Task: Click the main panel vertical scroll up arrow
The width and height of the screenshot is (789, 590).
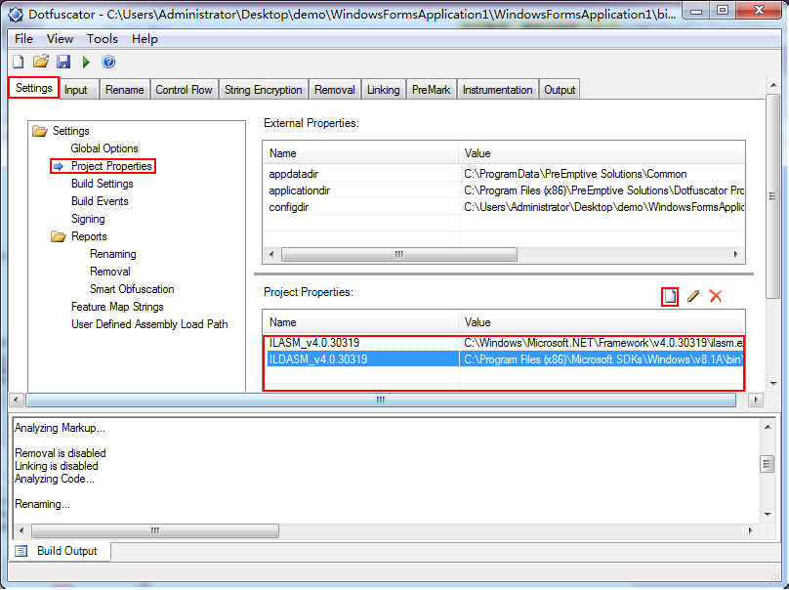Action: click(x=773, y=86)
